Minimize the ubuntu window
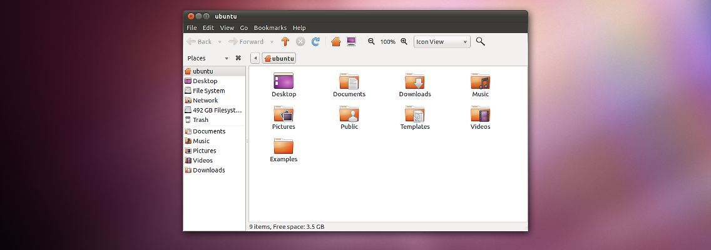The image size is (711, 250). pyautogui.click(x=198, y=16)
